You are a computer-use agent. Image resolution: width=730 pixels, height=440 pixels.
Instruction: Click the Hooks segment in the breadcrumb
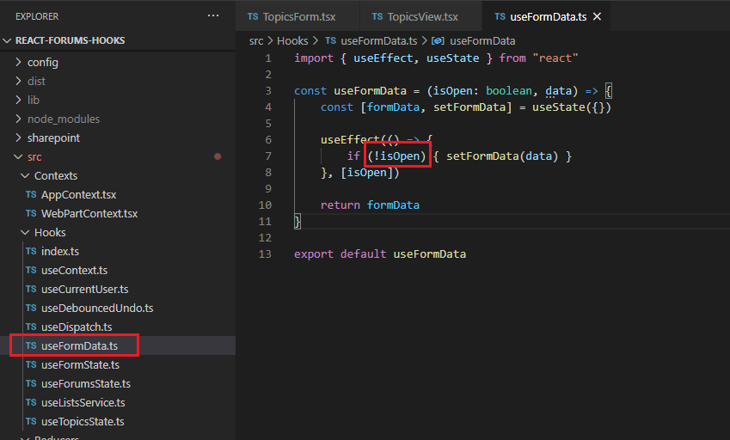point(292,40)
